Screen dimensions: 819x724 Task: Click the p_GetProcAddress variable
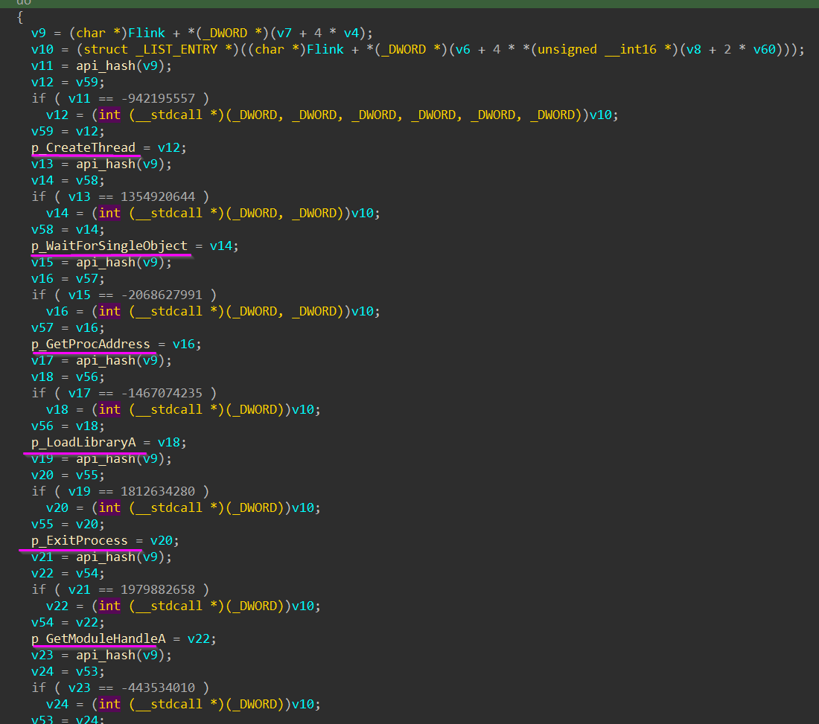tap(90, 344)
